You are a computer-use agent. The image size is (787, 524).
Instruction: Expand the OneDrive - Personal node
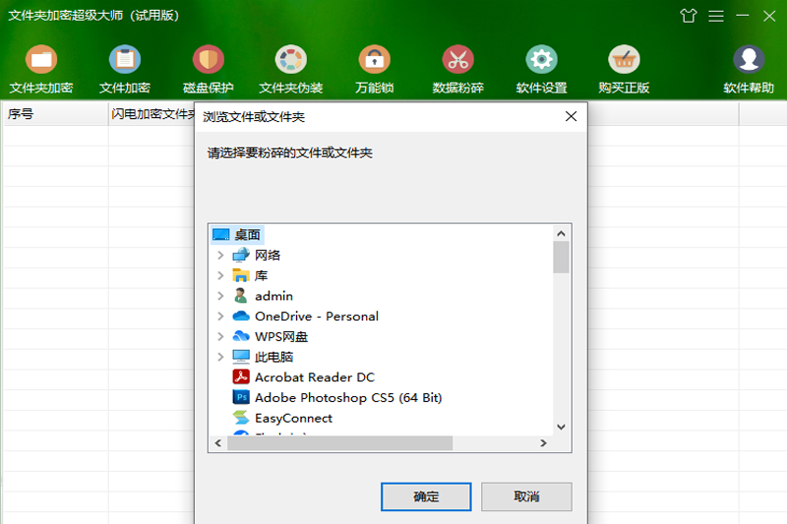(220, 317)
